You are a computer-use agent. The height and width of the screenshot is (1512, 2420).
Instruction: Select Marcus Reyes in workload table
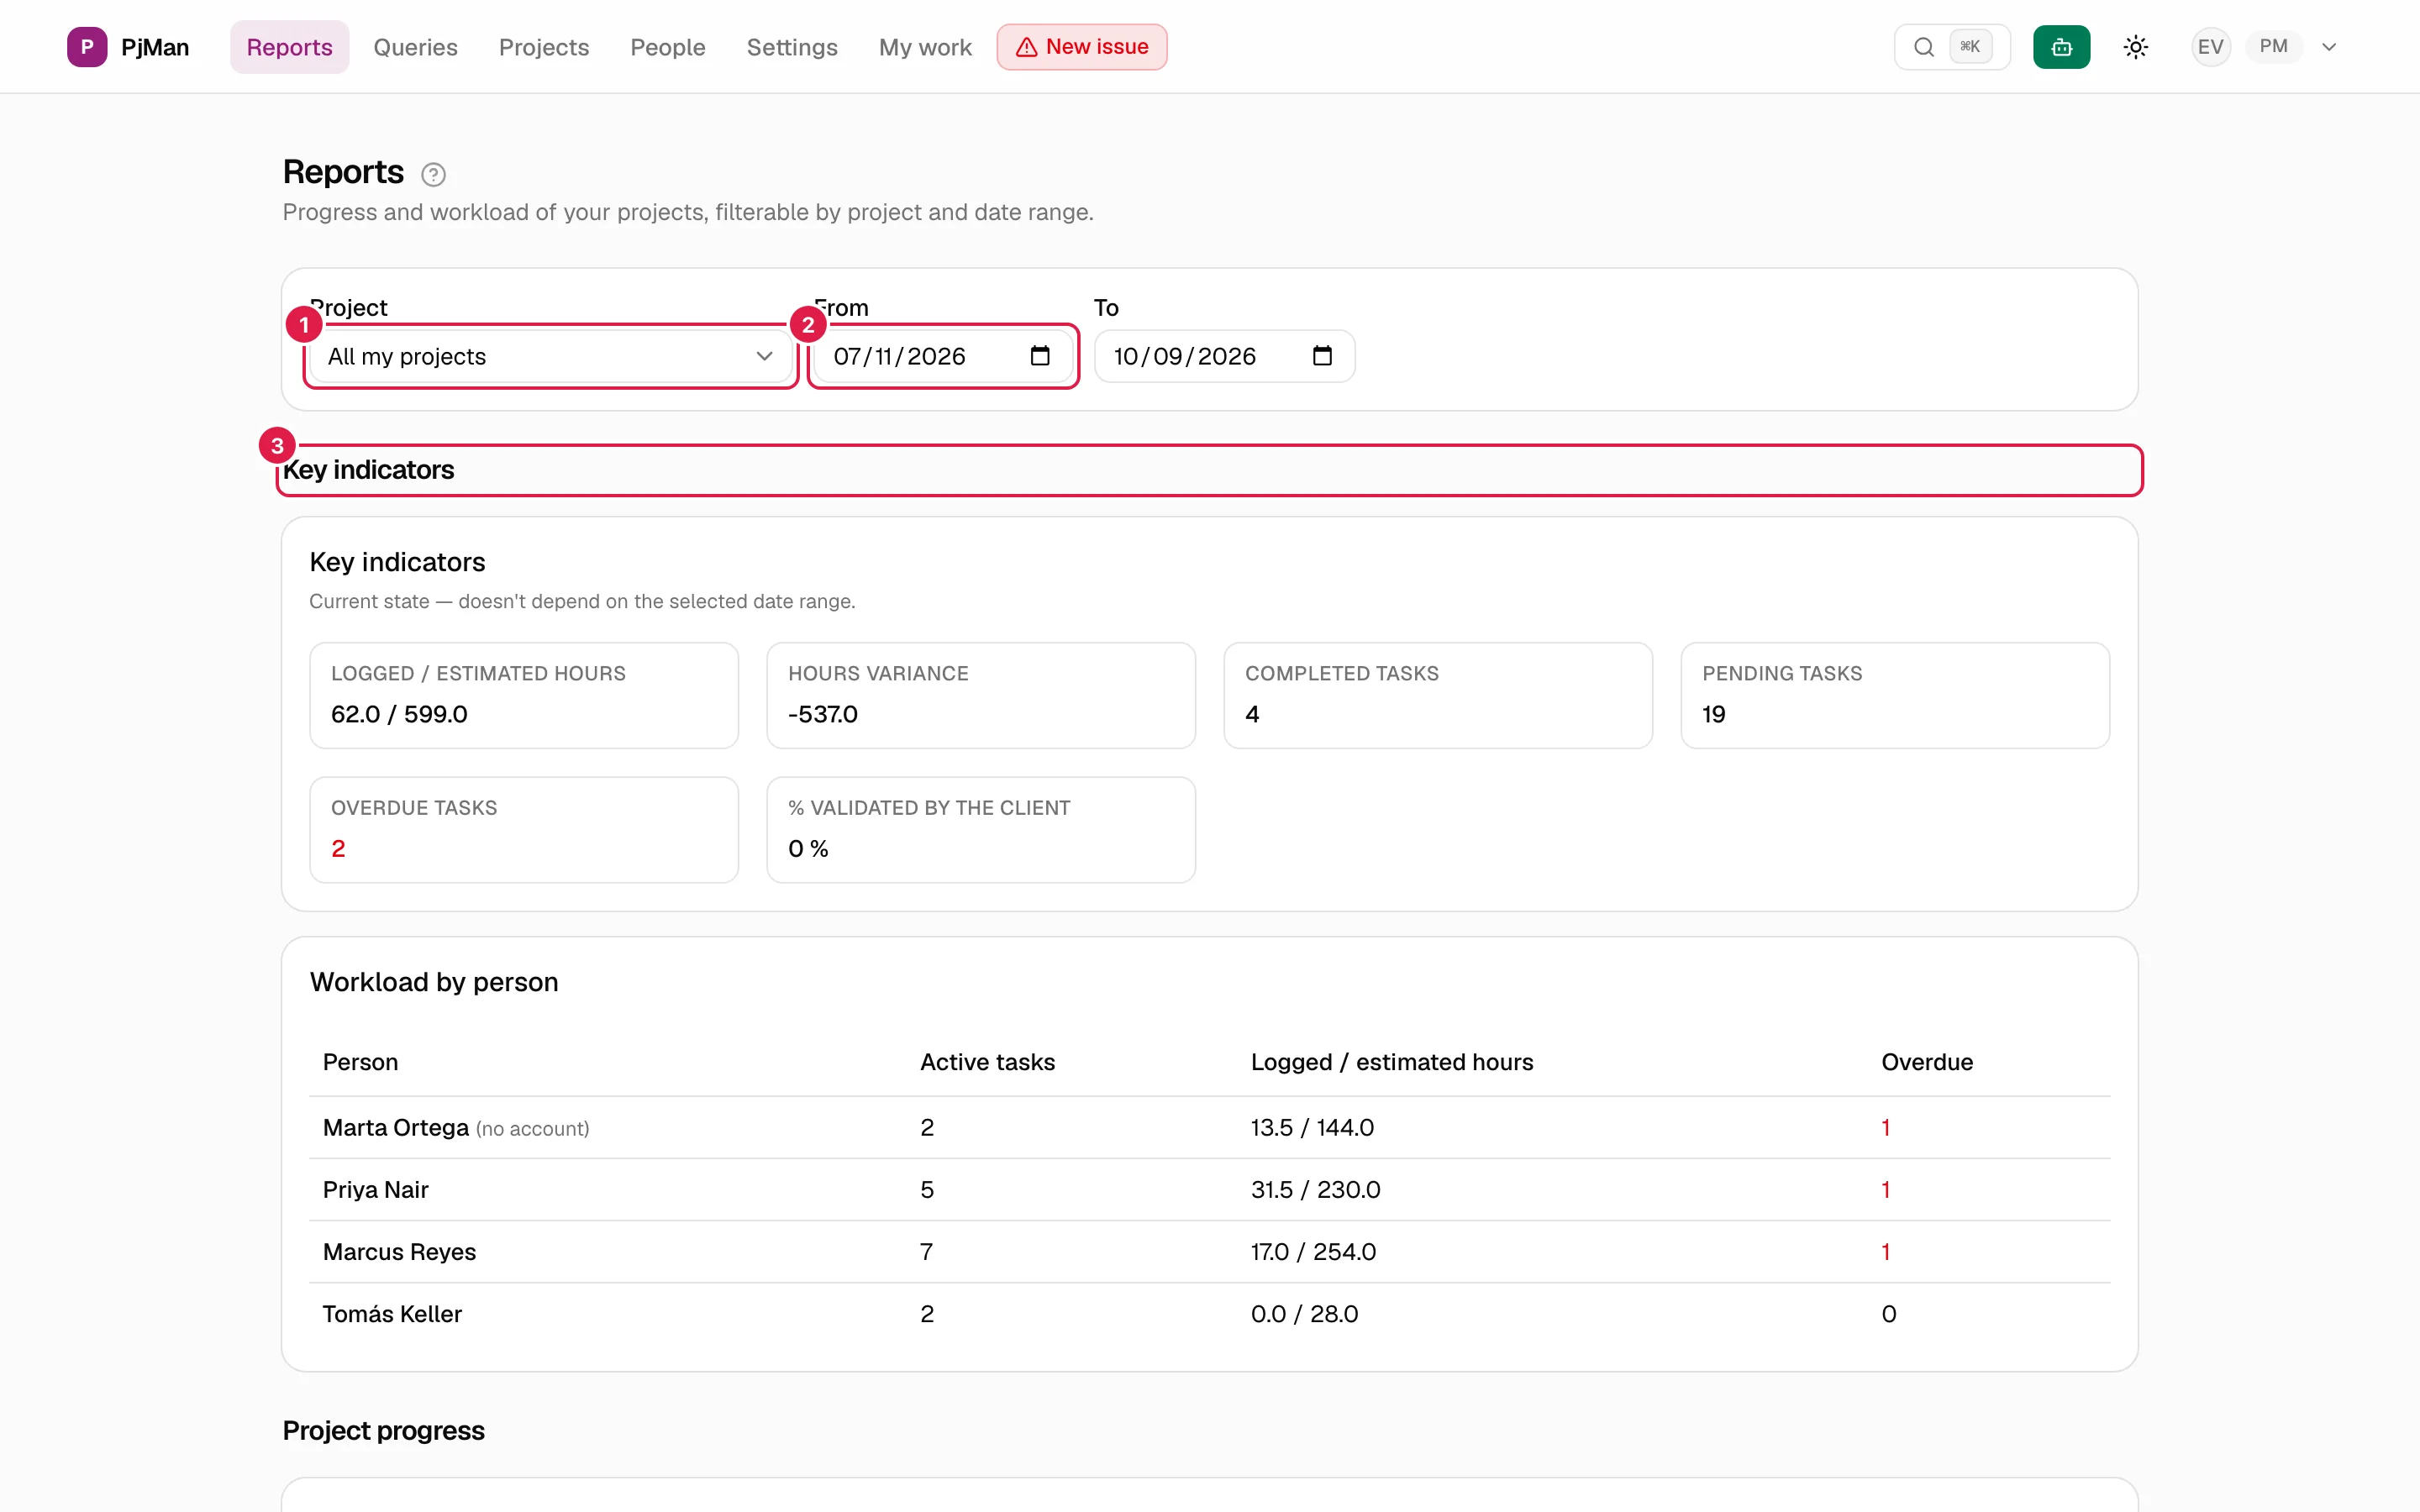399,1252
